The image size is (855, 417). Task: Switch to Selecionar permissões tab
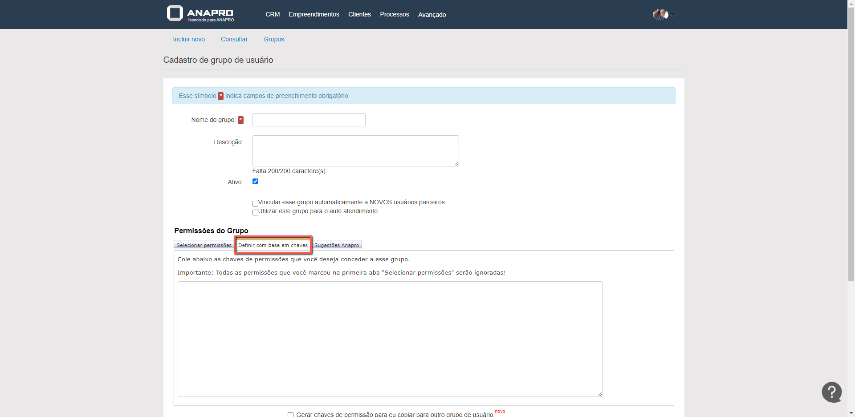204,245
